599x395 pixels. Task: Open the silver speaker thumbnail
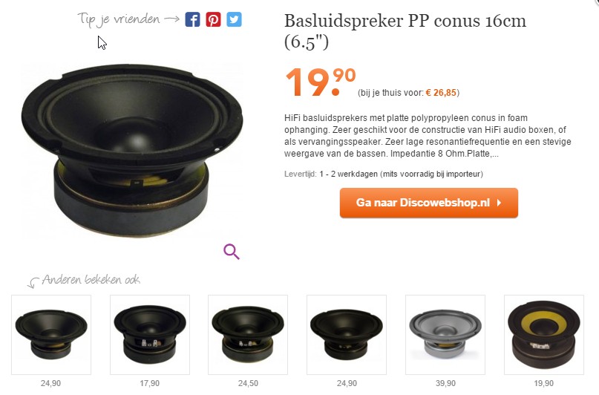coord(445,335)
